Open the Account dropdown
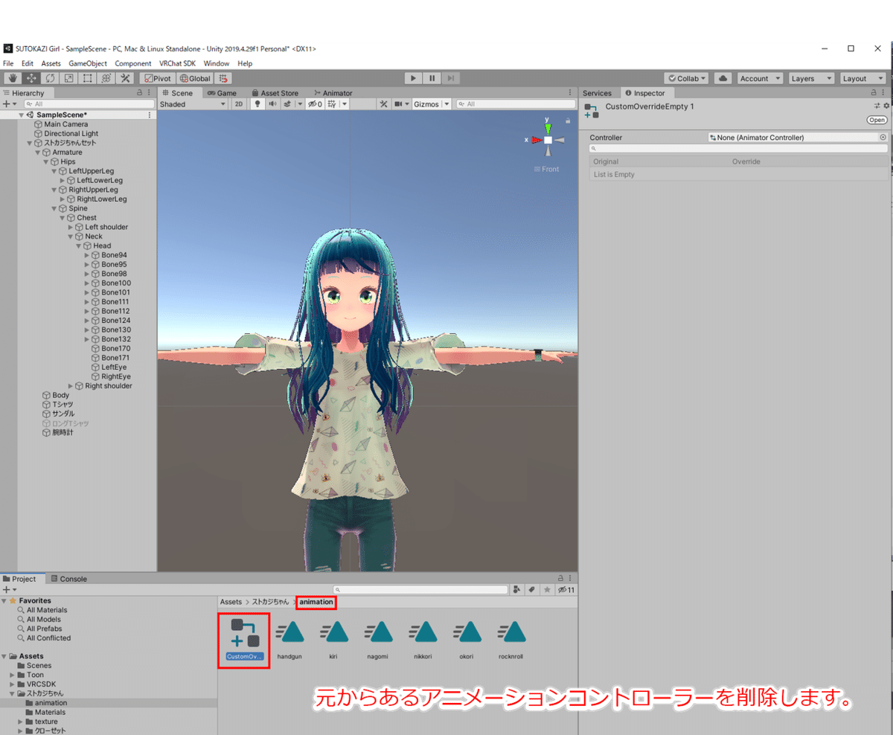Viewport: 893px width, 735px height. coord(759,78)
